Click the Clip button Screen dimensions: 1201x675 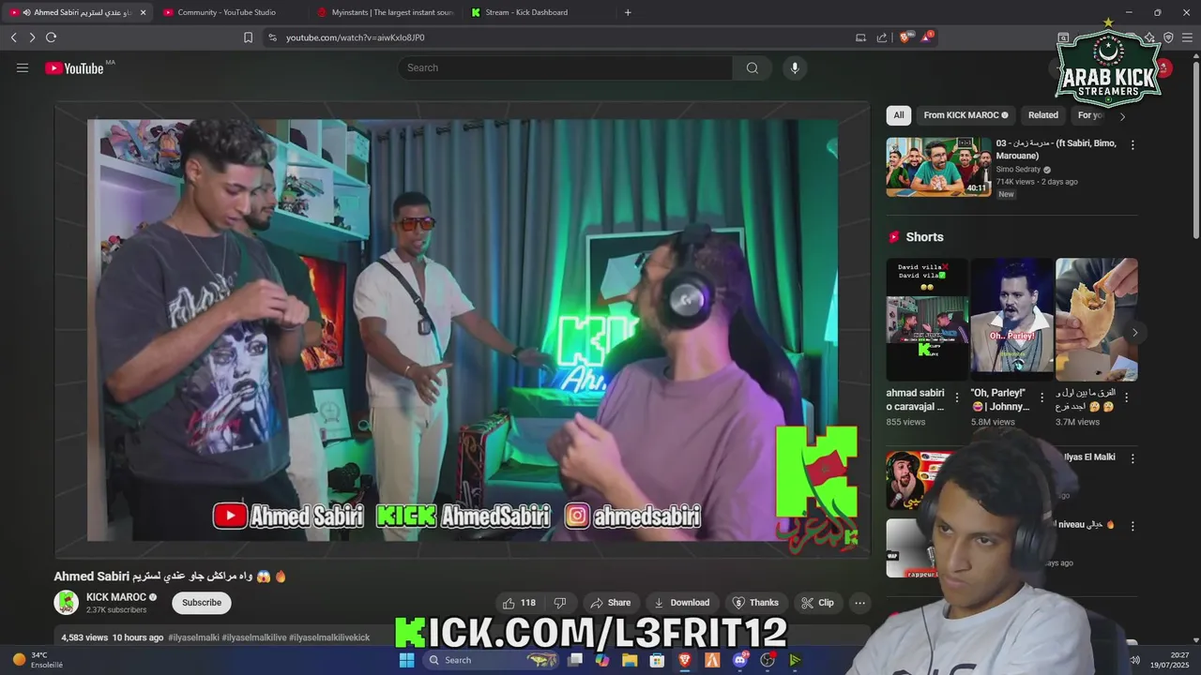(x=817, y=603)
